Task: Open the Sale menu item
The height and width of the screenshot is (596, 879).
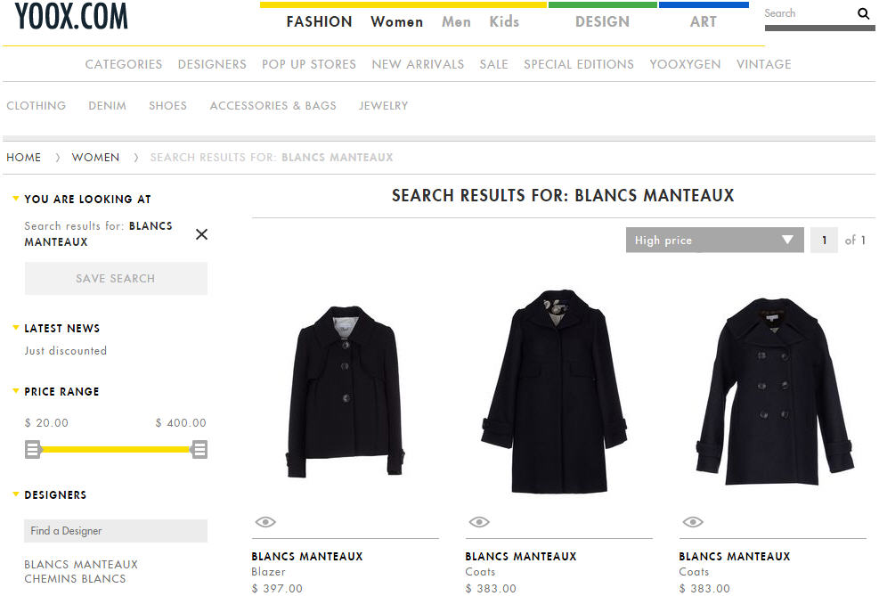Action: [x=494, y=64]
